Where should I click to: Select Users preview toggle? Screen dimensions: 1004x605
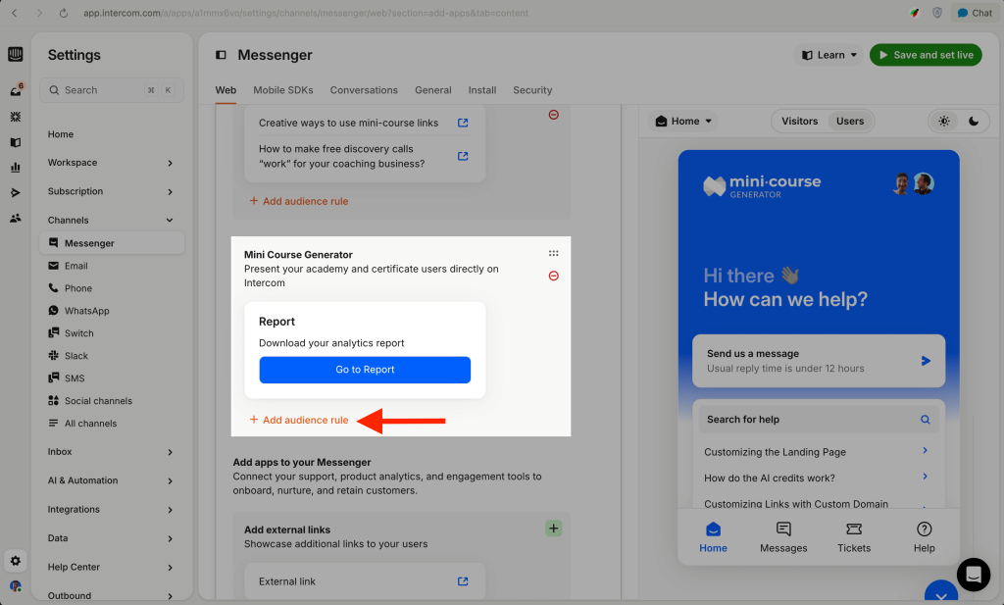pyautogui.click(x=850, y=121)
